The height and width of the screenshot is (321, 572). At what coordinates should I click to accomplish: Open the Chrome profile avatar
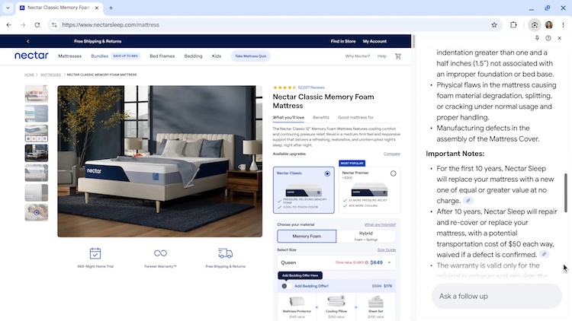pos(548,25)
